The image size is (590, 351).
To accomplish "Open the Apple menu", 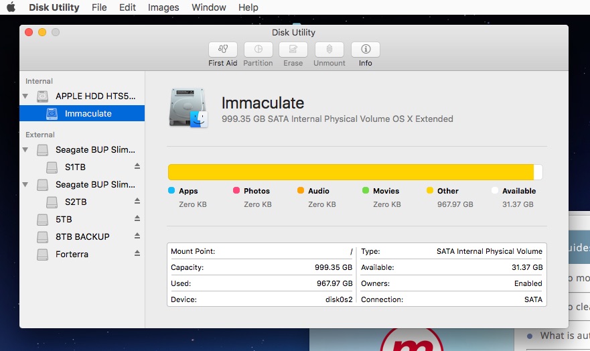I will click(11, 7).
